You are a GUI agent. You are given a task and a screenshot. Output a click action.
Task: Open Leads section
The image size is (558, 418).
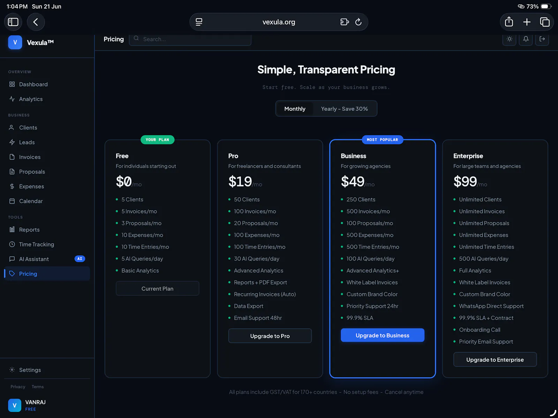tap(47, 142)
